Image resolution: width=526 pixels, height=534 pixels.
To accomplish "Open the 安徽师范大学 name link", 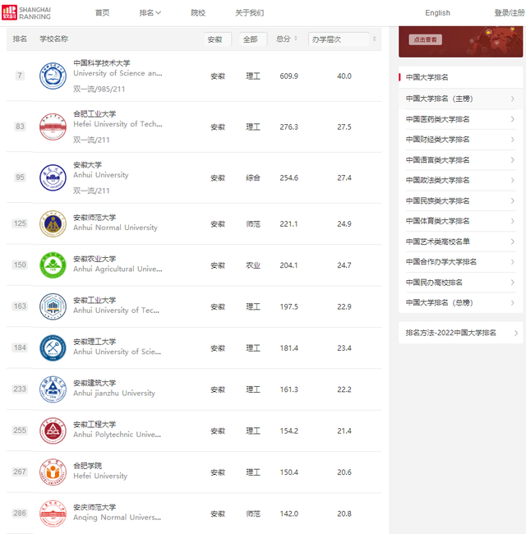I will [95, 217].
